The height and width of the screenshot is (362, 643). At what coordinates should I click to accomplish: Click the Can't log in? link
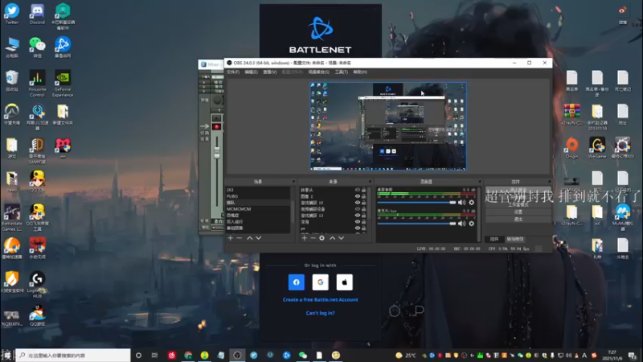(320, 313)
